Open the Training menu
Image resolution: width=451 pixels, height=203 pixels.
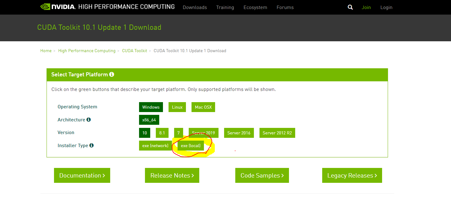[x=225, y=7]
